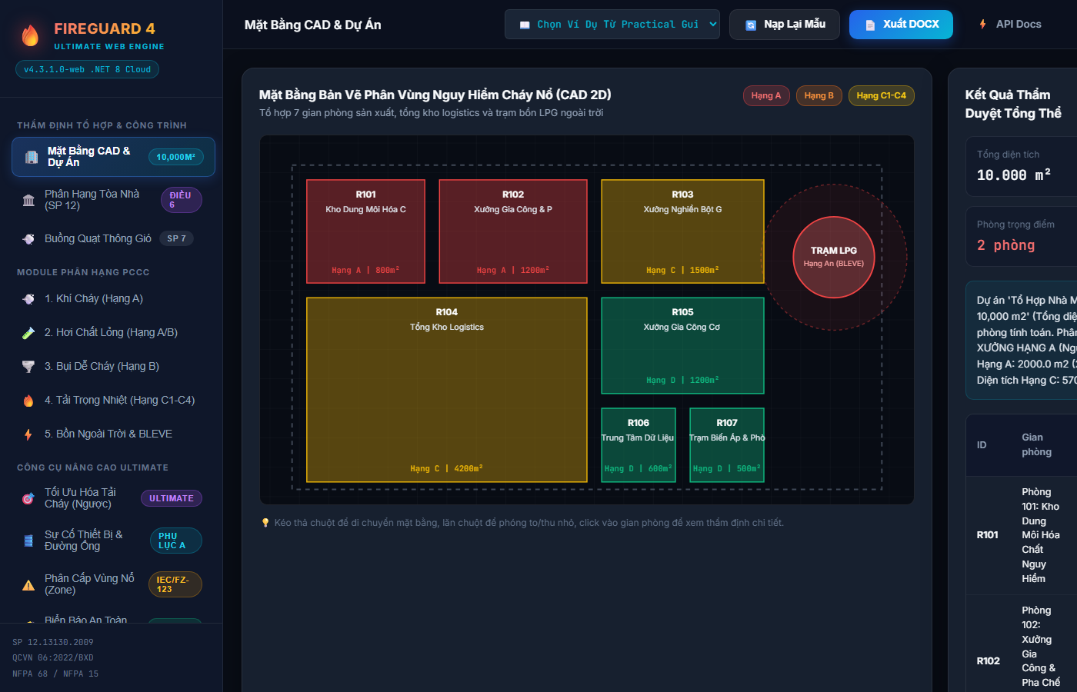
Task: Click the FireGuard 4 flame logo
Action: tap(30, 35)
